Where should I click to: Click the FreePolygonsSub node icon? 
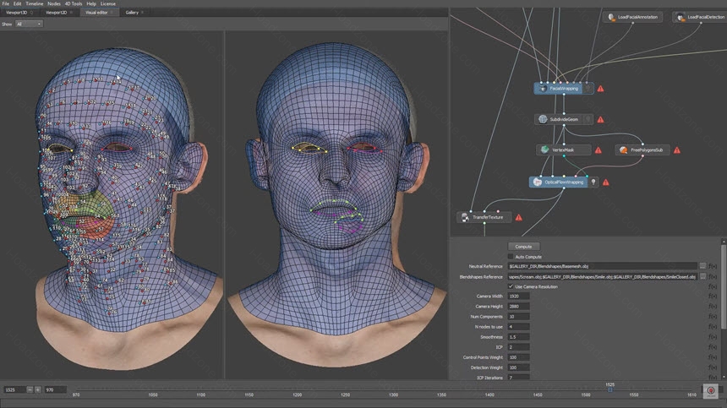click(x=624, y=150)
